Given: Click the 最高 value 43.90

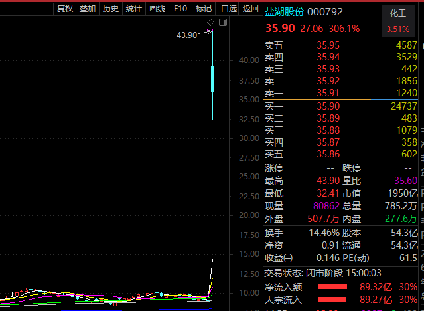Looking at the screenshot, I should 328,181.
